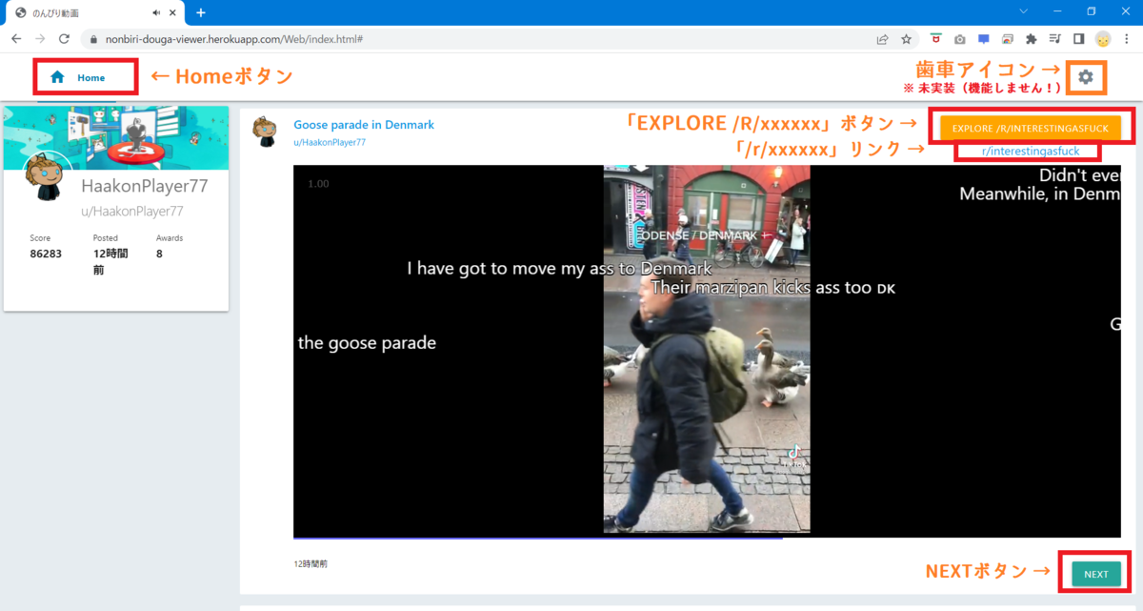1143x611 pixels.
Task: Click the browser forward arrow
Action: (x=40, y=39)
